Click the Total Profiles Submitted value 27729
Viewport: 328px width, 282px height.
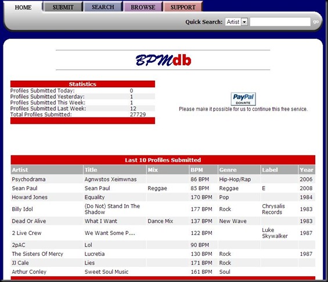click(x=138, y=115)
